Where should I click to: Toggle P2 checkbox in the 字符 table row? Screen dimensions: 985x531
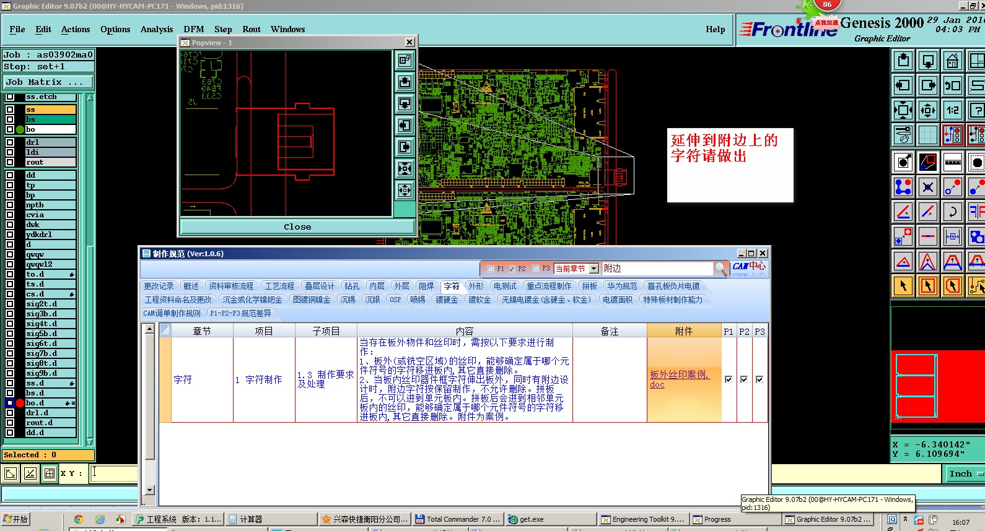pyautogui.click(x=744, y=379)
